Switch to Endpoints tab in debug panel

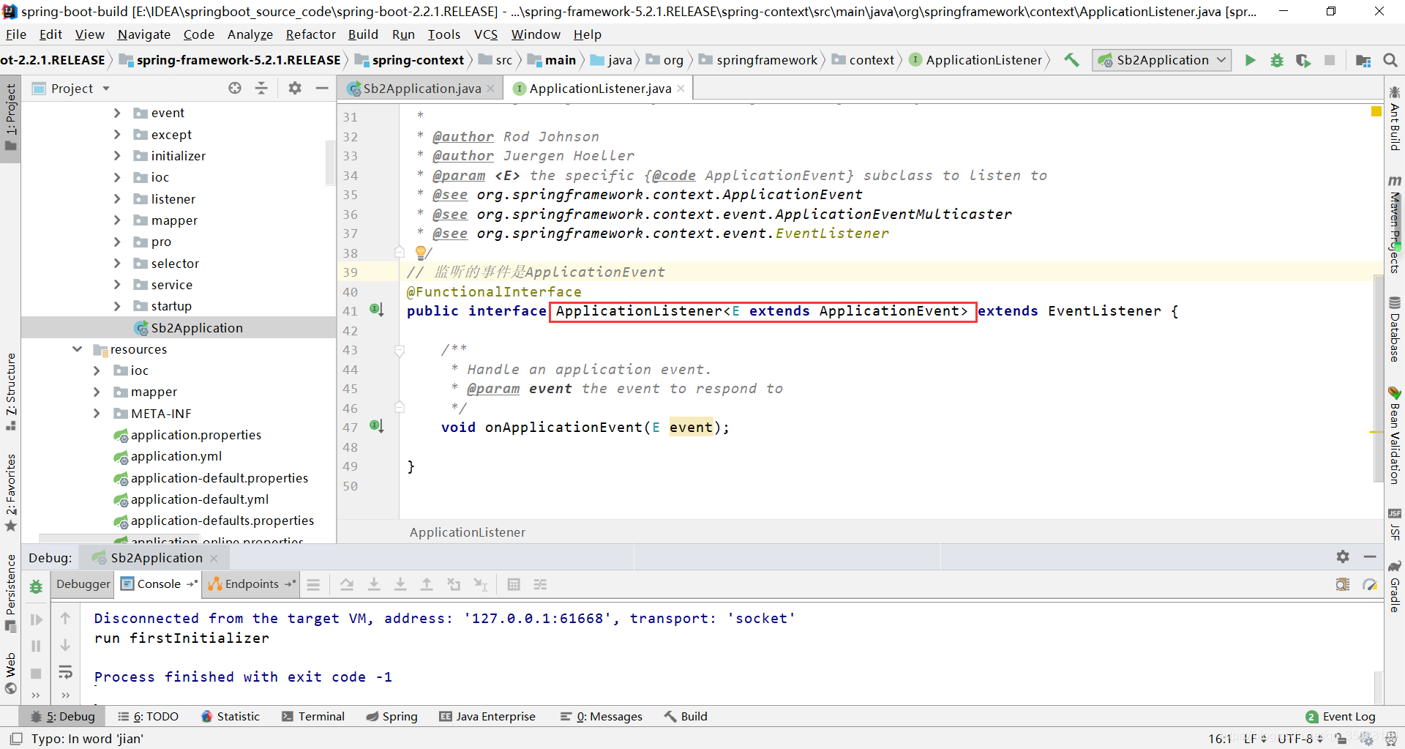(x=251, y=584)
